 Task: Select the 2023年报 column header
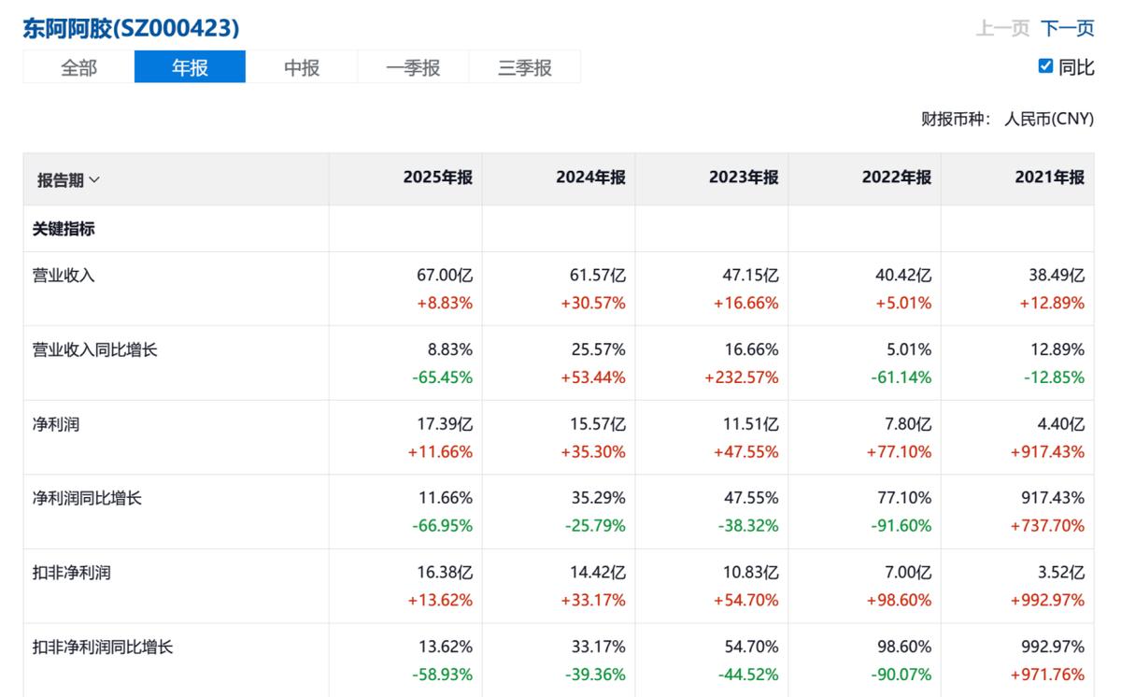point(744,178)
